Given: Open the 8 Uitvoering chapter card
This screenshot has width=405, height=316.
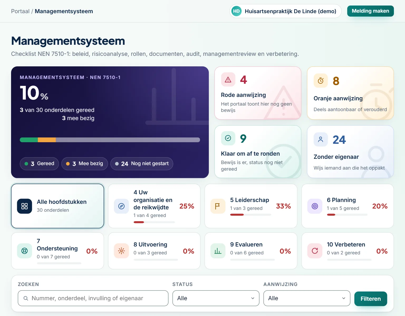Looking at the screenshot, I should (154, 251).
